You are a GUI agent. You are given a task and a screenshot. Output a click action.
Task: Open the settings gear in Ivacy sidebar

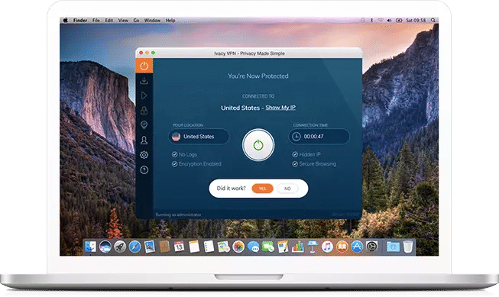(144, 155)
